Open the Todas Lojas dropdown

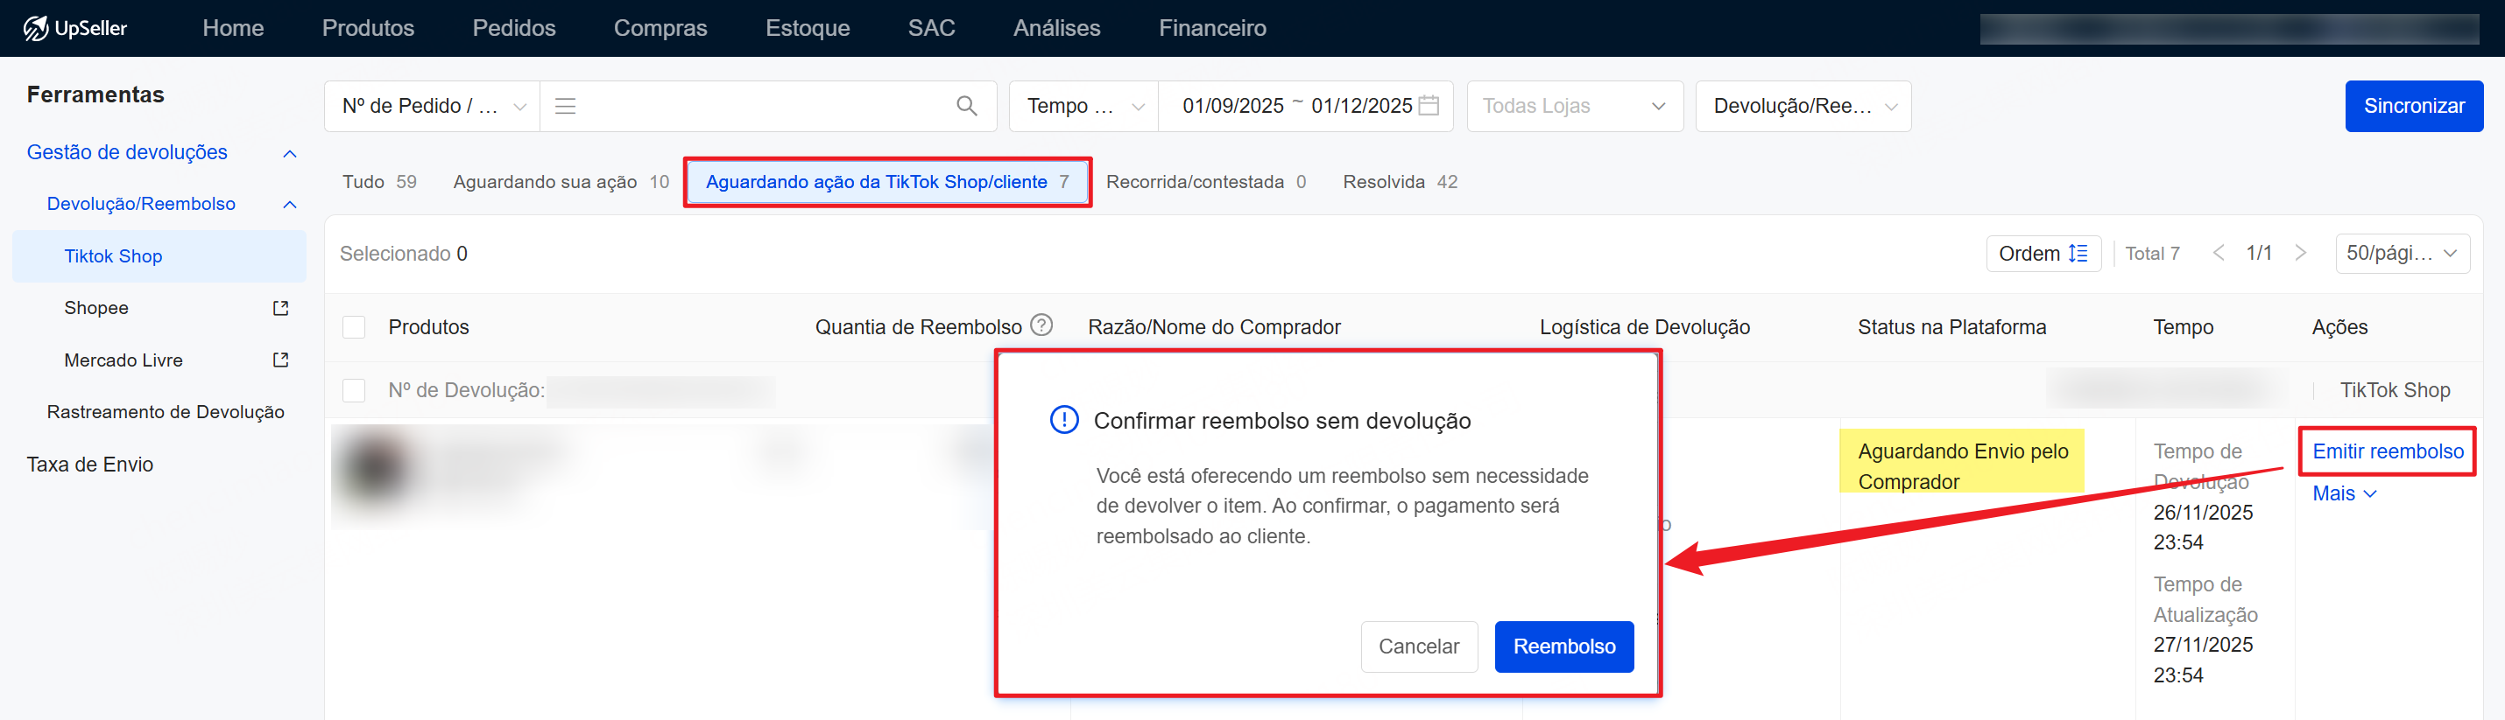(1573, 106)
